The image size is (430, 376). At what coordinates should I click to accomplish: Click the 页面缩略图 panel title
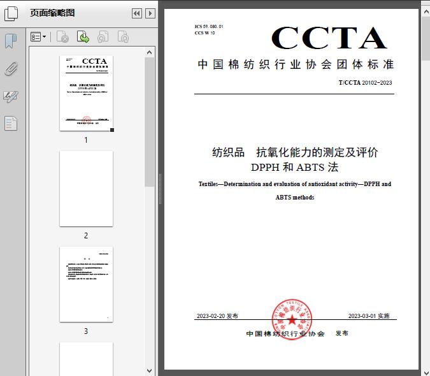click(x=52, y=13)
